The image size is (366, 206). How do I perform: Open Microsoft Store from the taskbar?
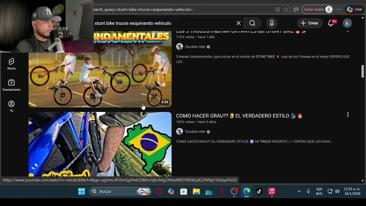184,191
